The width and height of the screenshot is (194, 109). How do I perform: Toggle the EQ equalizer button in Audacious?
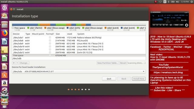pyautogui.click(x=182, y=20)
